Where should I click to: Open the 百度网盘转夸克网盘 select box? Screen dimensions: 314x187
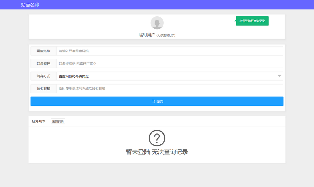[x=167, y=76]
